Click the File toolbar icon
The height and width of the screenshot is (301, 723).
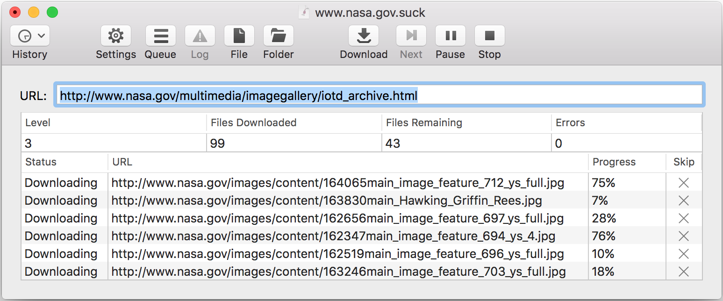point(239,36)
